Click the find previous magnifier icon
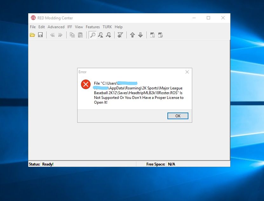 click(x=100, y=35)
